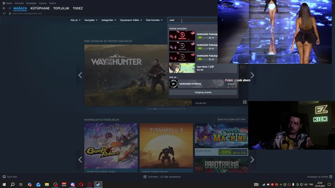Open Task View on the taskbar
The height and width of the screenshot is (188, 335).
21,185
